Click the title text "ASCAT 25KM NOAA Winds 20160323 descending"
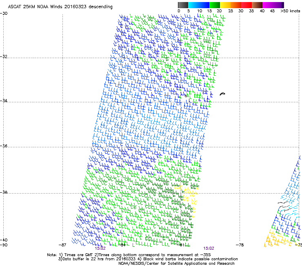Viewport: 302px width, 266px height. 60,7
